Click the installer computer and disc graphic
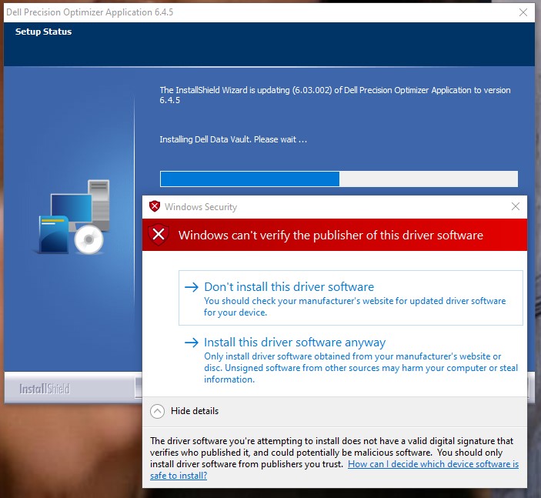This screenshot has height=498, width=541. click(x=73, y=217)
